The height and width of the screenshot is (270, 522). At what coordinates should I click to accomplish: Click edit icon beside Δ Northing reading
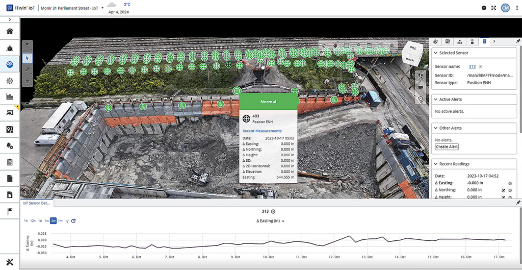(503, 190)
